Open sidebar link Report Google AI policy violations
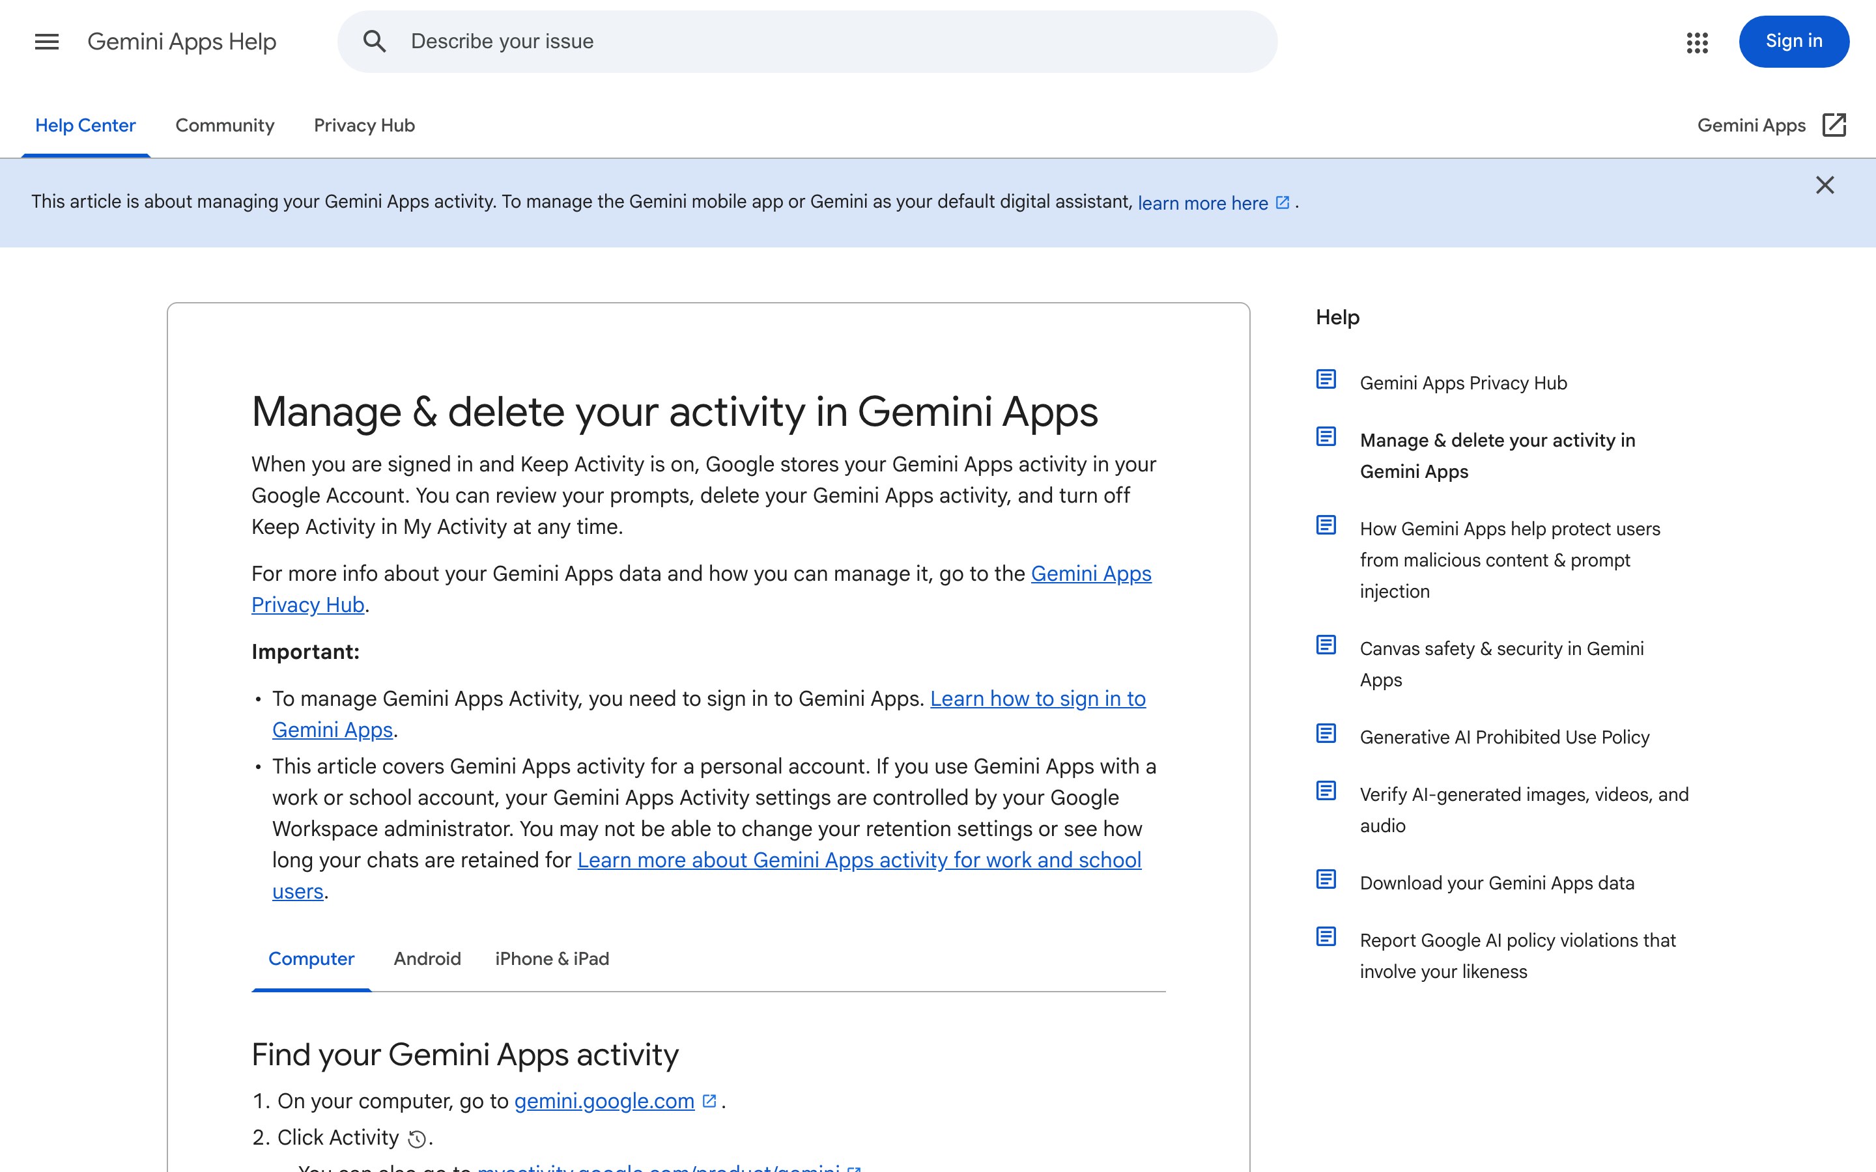Viewport: 1876px width, 1172px height. pos(1517,956)
